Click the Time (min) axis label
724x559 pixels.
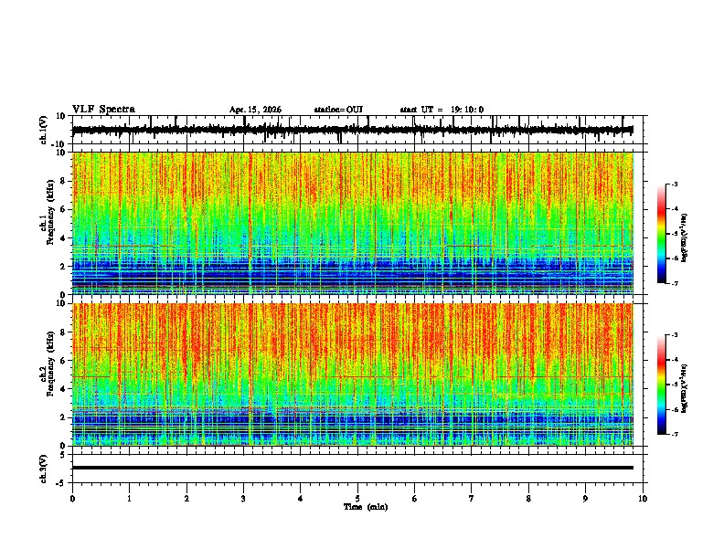tap(366, 507)
